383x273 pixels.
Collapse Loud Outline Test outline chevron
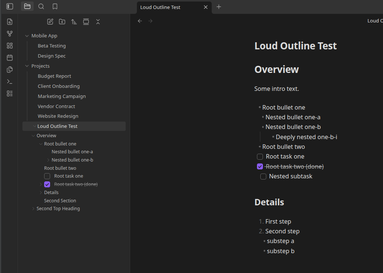pos(35,126)
